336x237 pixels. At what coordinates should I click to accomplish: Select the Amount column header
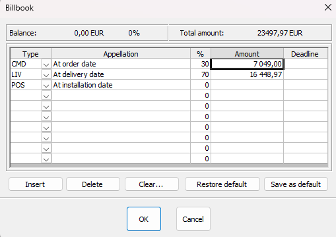[x=247, y=54]
